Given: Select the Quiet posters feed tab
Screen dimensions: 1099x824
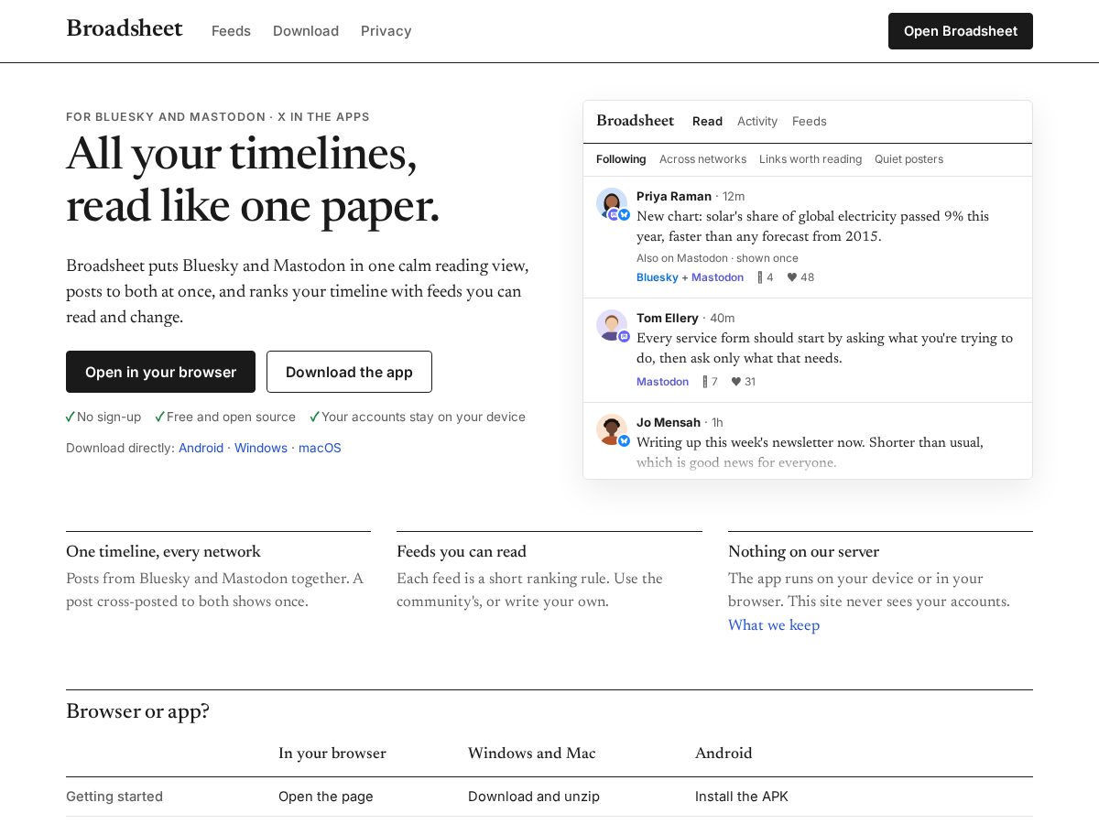Looking at the screenshot, I should click(909, 159).
